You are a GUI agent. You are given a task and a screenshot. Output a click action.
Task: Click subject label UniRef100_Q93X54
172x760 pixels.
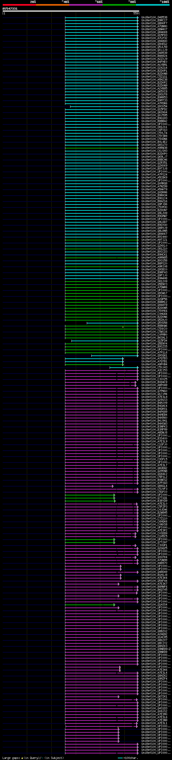click(154, 106)
